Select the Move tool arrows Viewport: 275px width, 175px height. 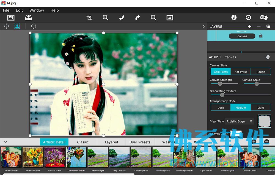click(x=7, y=26)
